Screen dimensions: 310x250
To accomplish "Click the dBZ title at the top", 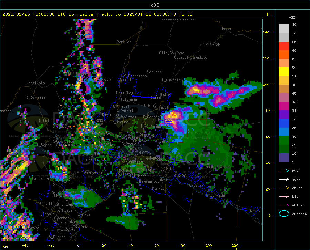I will [155, 5].
